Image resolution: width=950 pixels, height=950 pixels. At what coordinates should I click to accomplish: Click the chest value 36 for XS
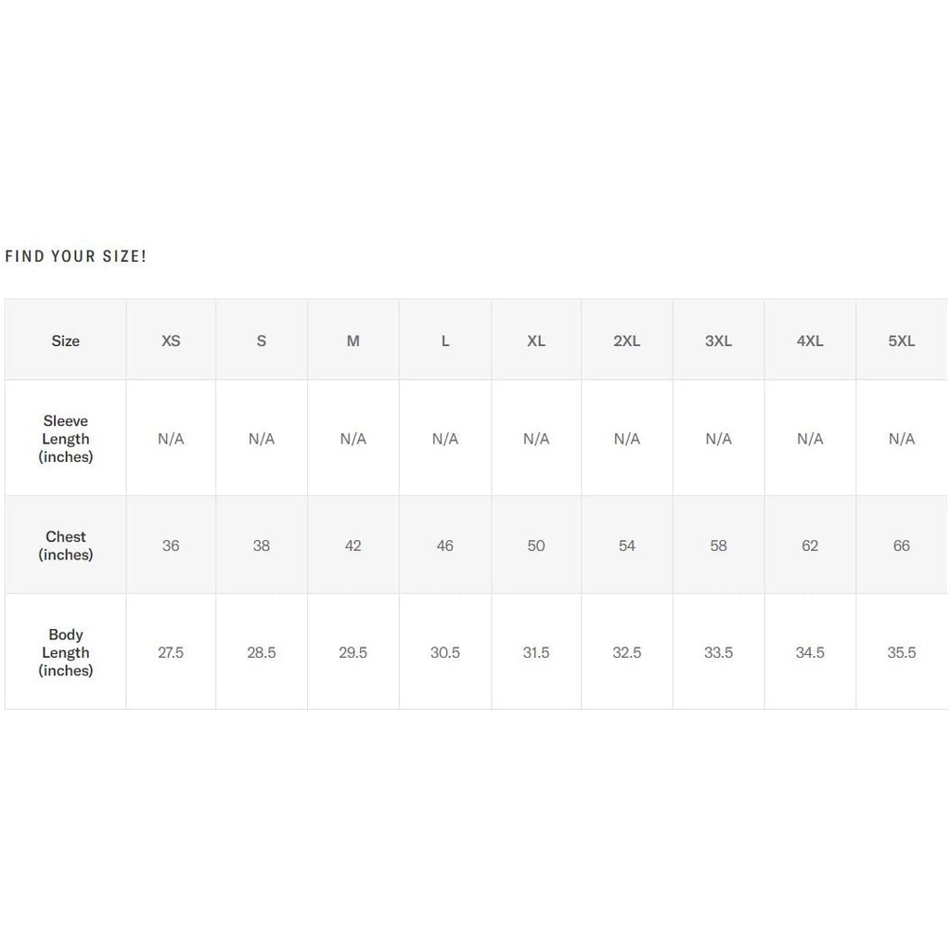[x=171, y=546]
